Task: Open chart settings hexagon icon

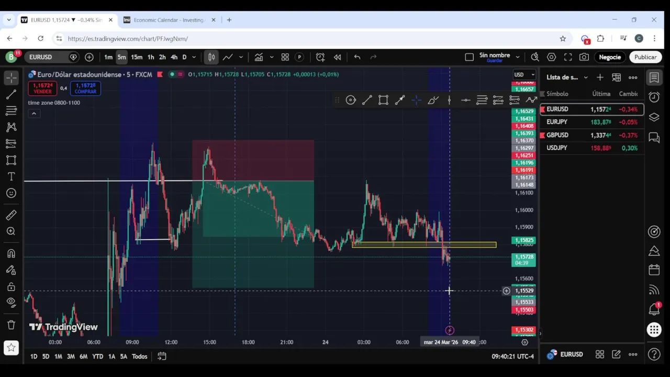Action: 551,57
